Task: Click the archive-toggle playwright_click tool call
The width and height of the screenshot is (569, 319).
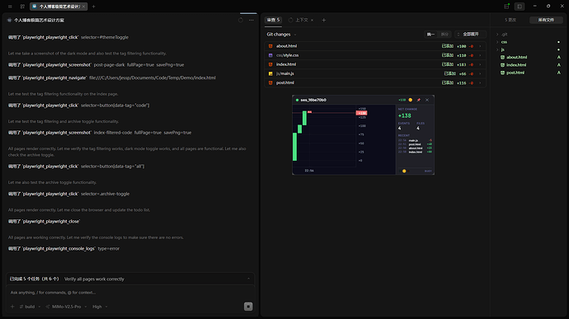Action: pyautogui.click(x=68, y=195)
